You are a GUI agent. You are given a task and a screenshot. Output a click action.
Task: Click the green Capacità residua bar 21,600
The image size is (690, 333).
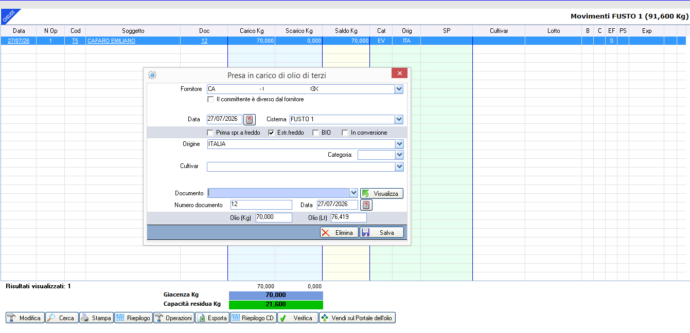276,304
